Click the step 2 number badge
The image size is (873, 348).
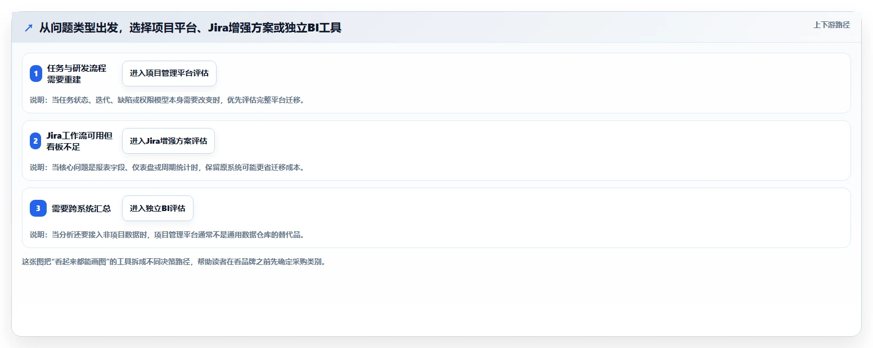click(36, 141)
